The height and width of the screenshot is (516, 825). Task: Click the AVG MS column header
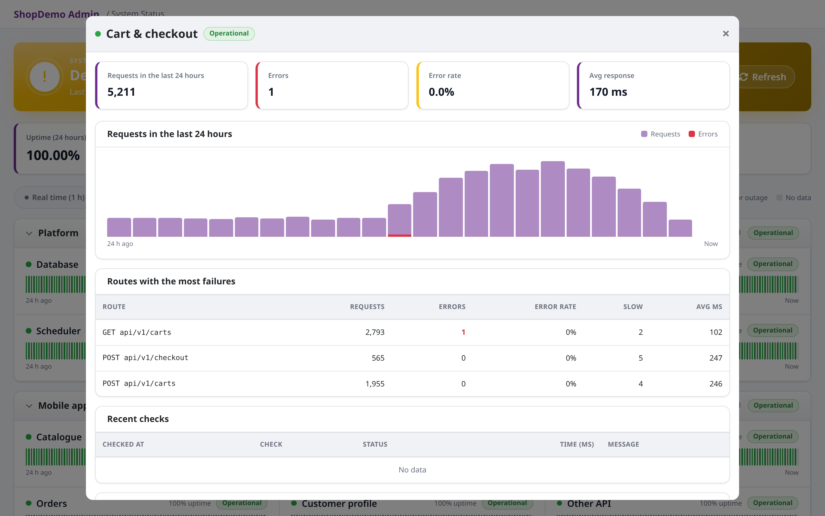coord(709,306)
